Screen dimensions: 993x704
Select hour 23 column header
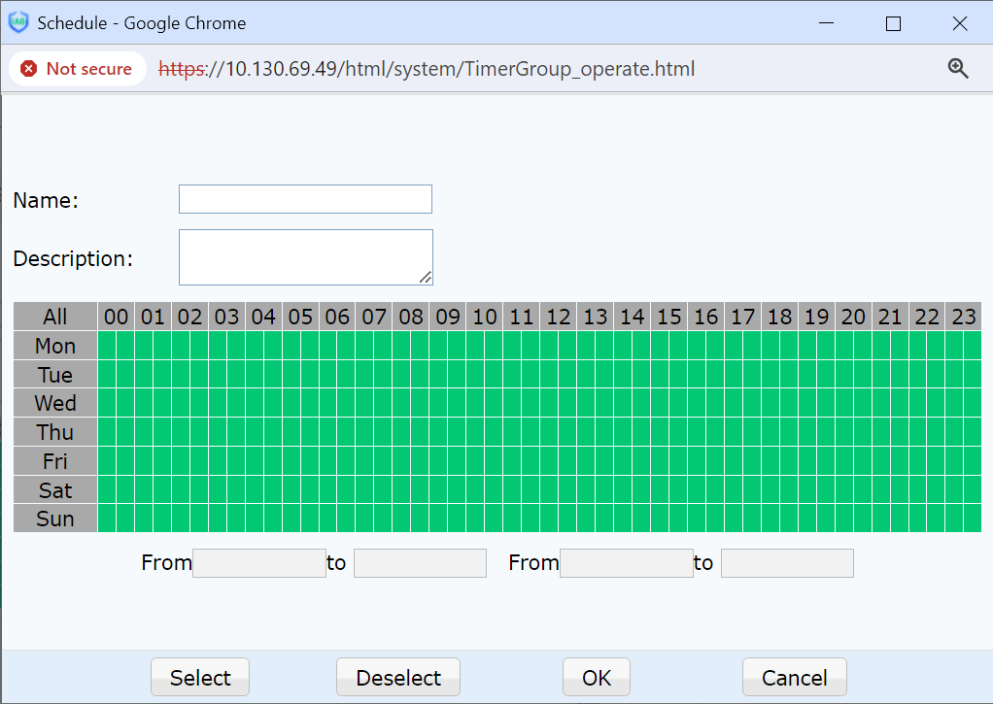pos(963,317)
